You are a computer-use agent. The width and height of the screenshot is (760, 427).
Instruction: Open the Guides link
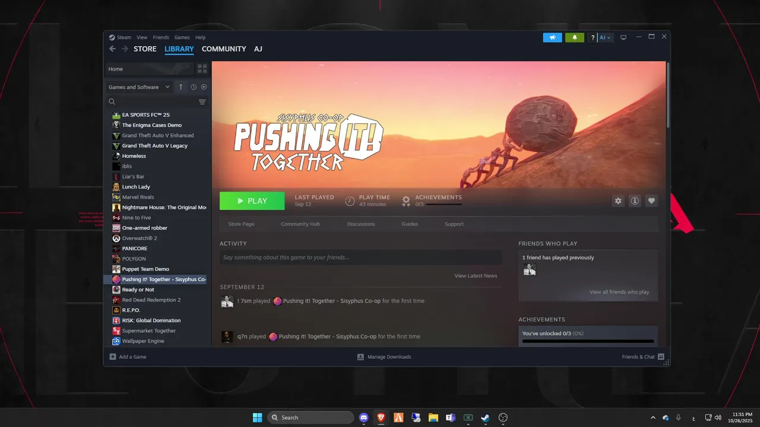pyautogui.click(x=410, y=224)
